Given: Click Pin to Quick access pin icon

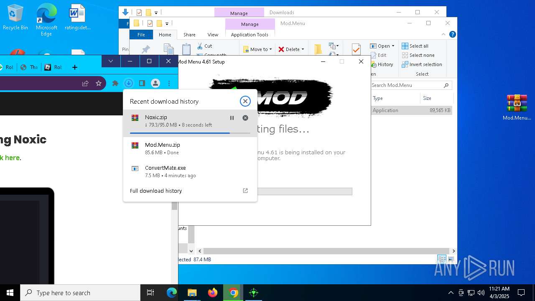Looking at the screenshot, I should (x=145, y=49).
